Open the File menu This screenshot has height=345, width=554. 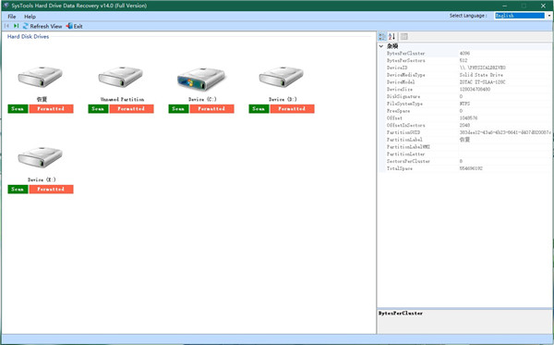click(12, 17)
